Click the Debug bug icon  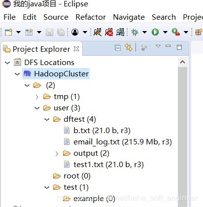135,32
